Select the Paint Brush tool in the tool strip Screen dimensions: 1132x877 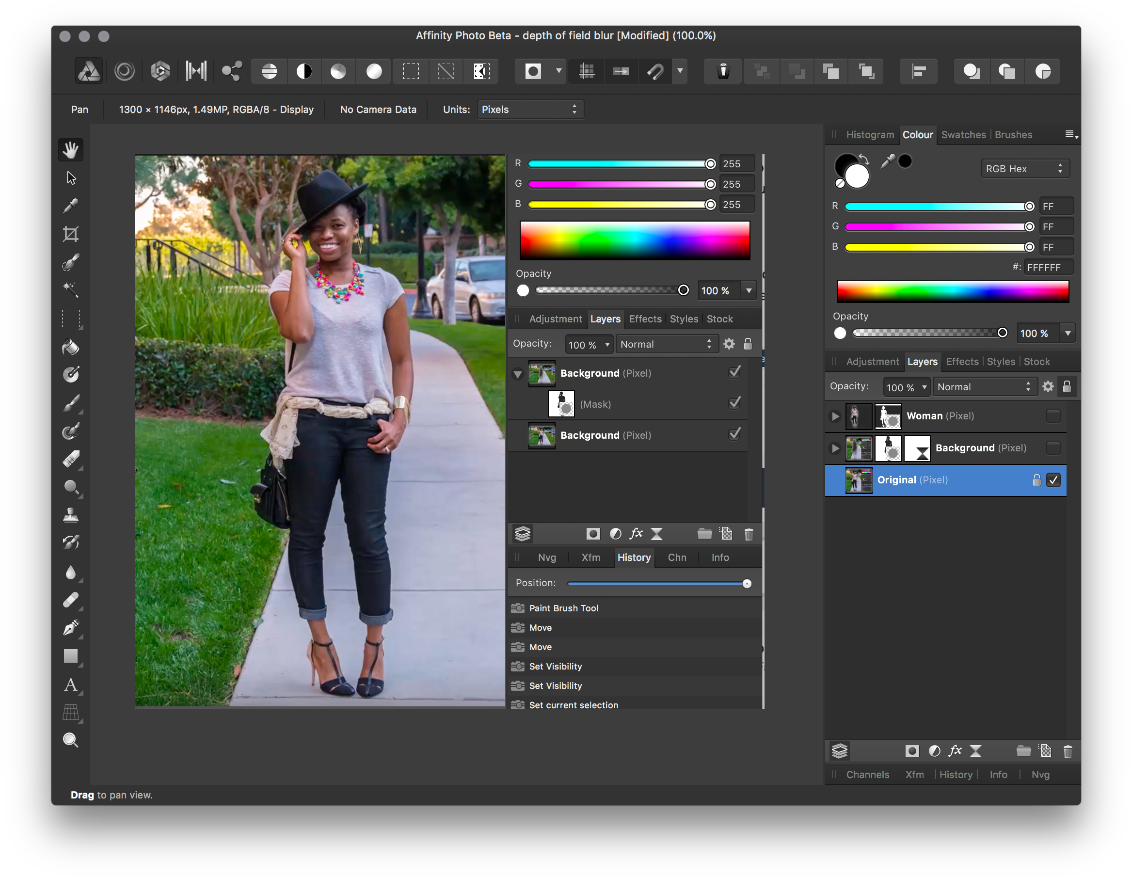(x=71, y=403)
